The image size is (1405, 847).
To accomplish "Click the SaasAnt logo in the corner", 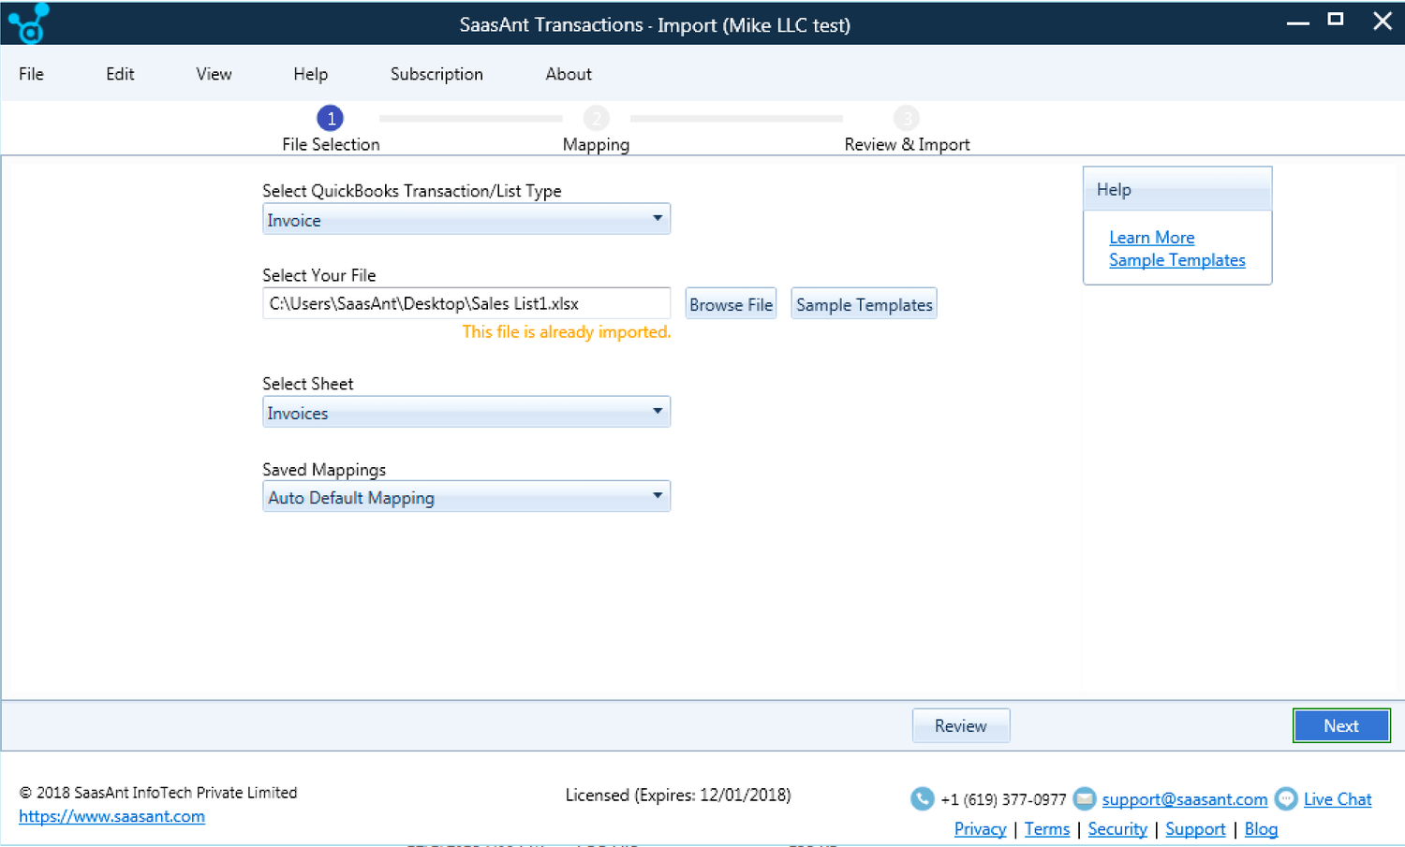I will 27,22.
